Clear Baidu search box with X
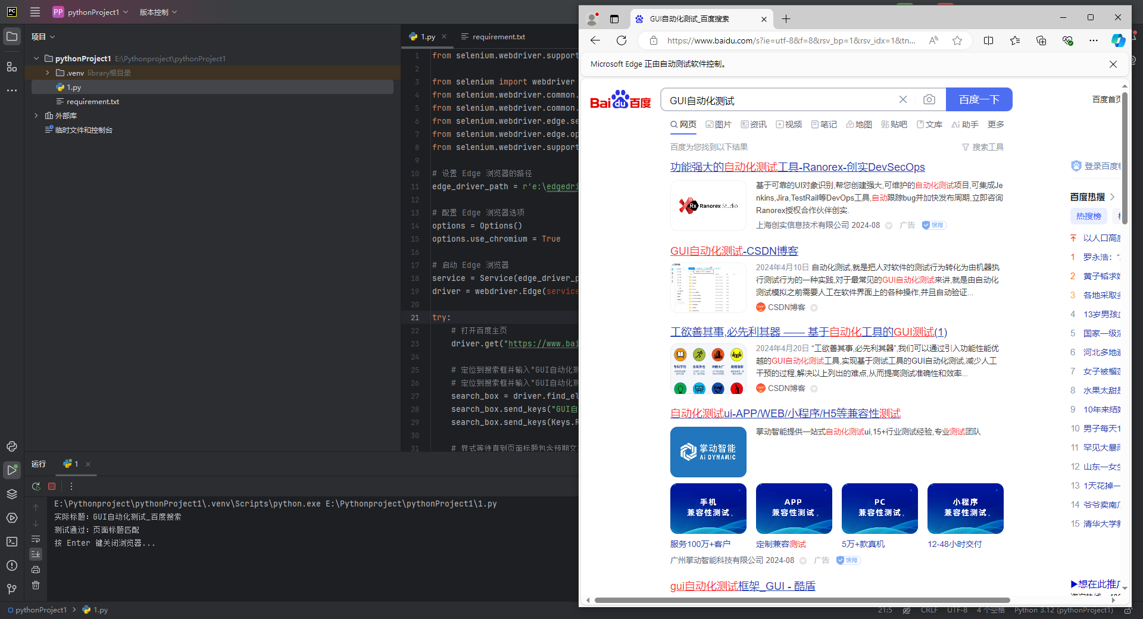 click(903, 99)
